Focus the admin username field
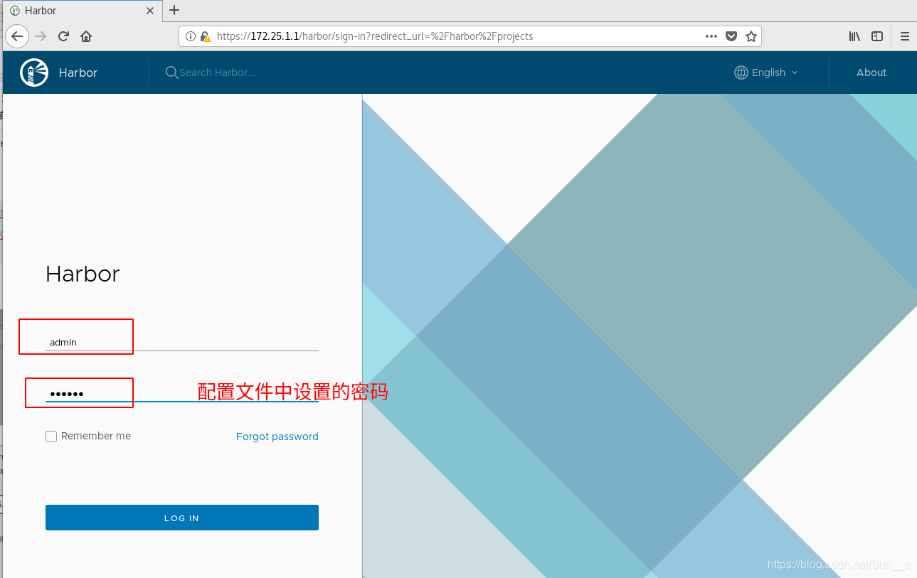Image resolution: width=917 pixels, height=578 pixels. 182,342
